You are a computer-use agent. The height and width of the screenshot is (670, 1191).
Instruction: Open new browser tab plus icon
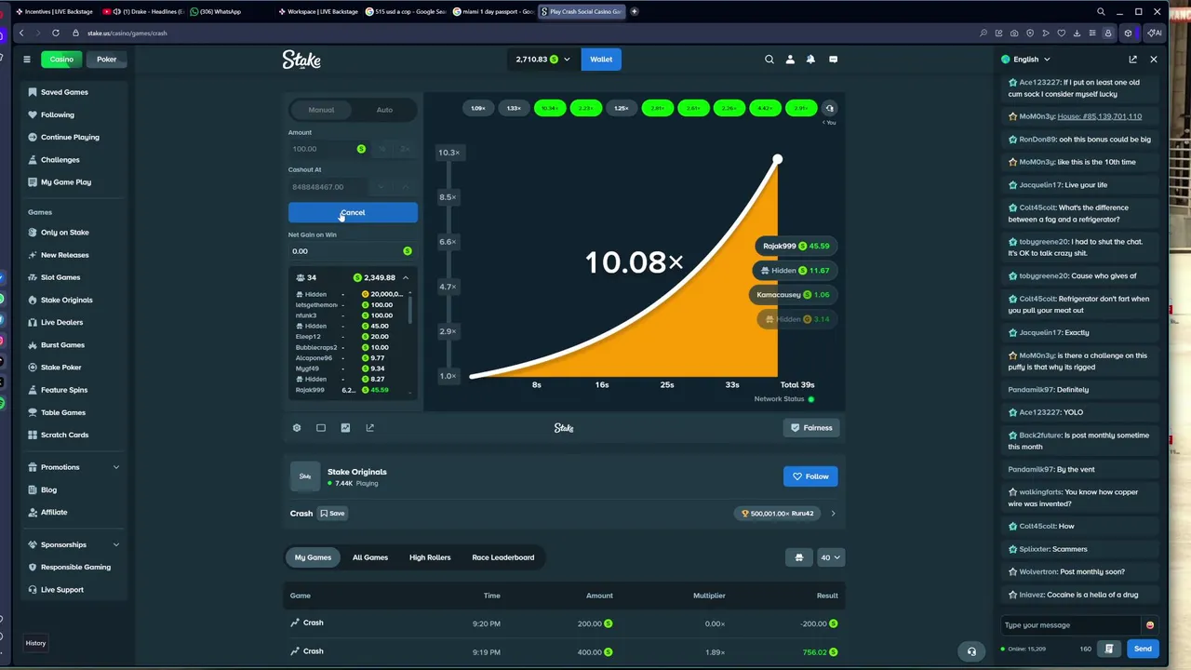[x=635, y=12]
